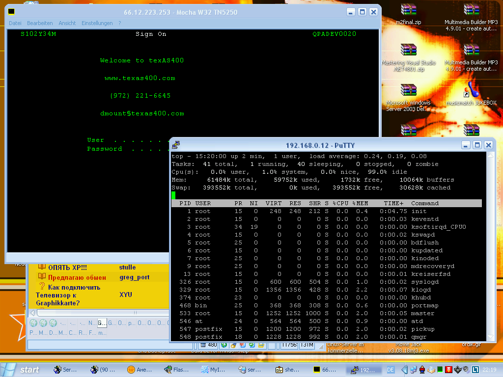
Task: Click the PuTTY title bar system icon
Action: point(176,145)
